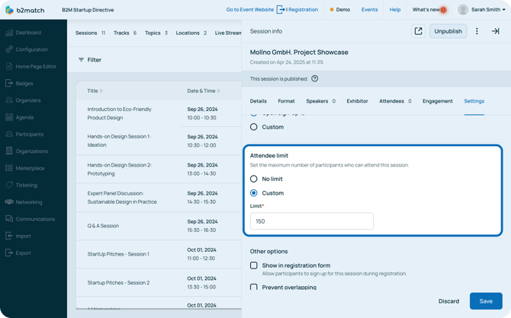Image resolution: width=511 pixels, height=318 pixels.
Task: Select Custom attendee limit radio button
Action: click(253, 193)
